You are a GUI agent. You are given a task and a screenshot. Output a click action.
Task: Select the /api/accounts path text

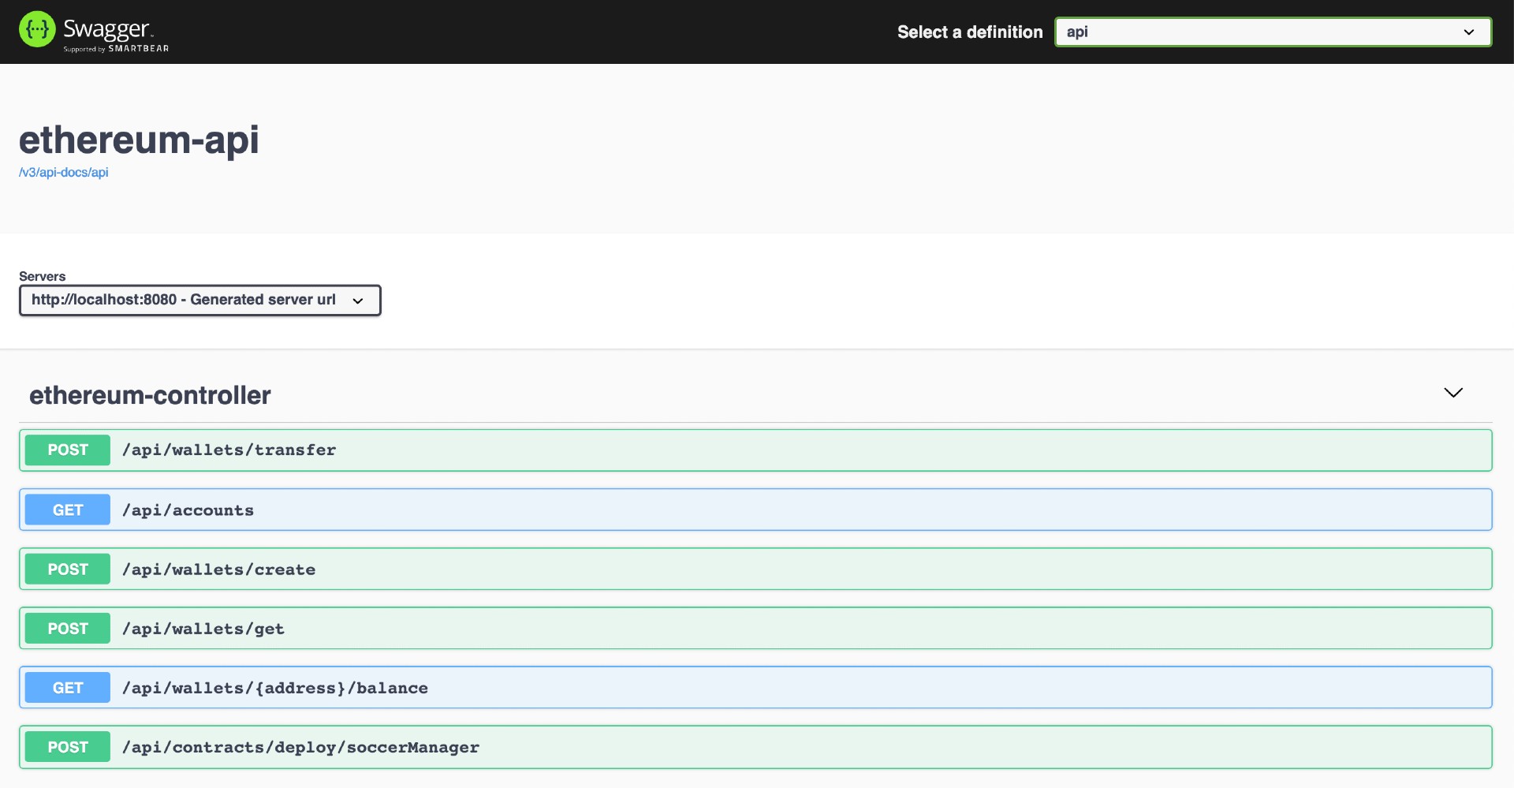188,510
